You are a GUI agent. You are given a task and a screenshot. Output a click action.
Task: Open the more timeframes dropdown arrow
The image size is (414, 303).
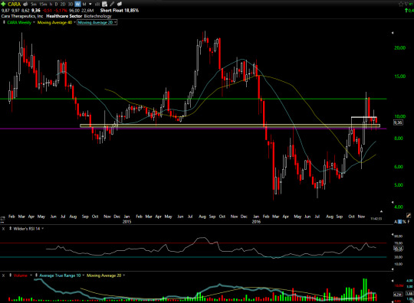[x=90, y=5]
